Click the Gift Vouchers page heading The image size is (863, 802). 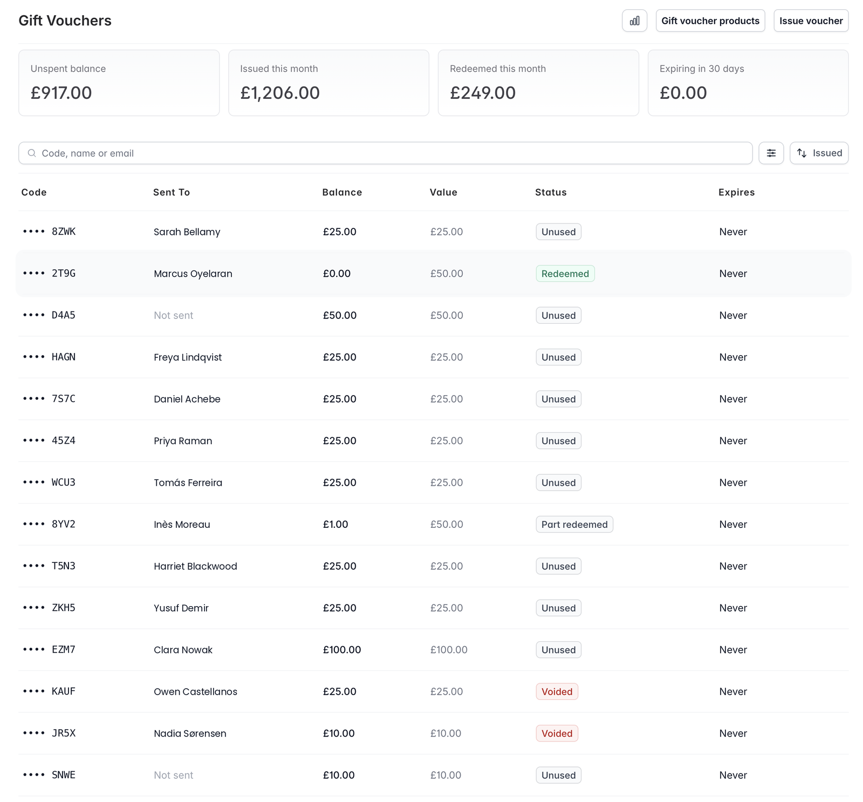click(65, 21)
